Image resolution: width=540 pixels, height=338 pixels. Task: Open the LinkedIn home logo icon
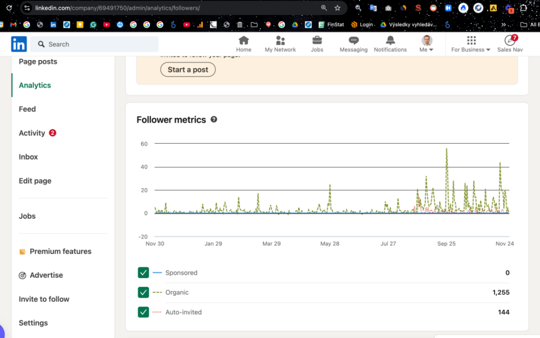pyautogui.click(x=18, y=44)
